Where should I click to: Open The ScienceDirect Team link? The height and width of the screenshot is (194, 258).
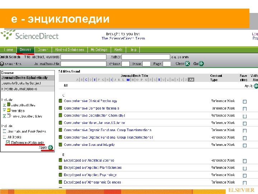123,38
